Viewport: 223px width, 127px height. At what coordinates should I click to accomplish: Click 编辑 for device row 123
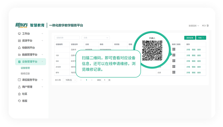pos(194,55)
